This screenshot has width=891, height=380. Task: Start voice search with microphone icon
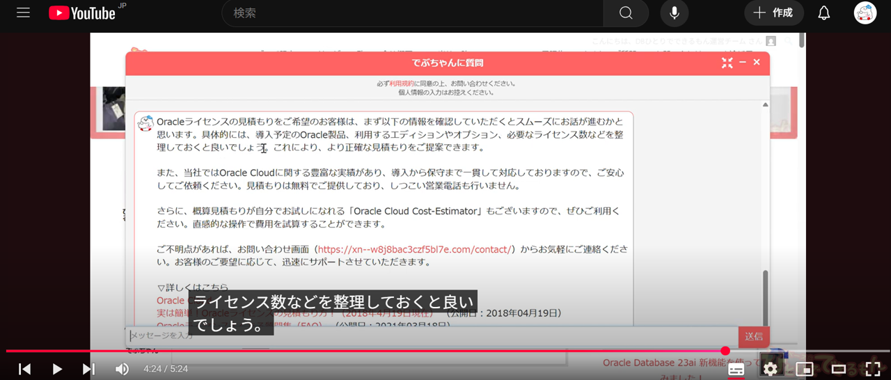pos(674,13)
